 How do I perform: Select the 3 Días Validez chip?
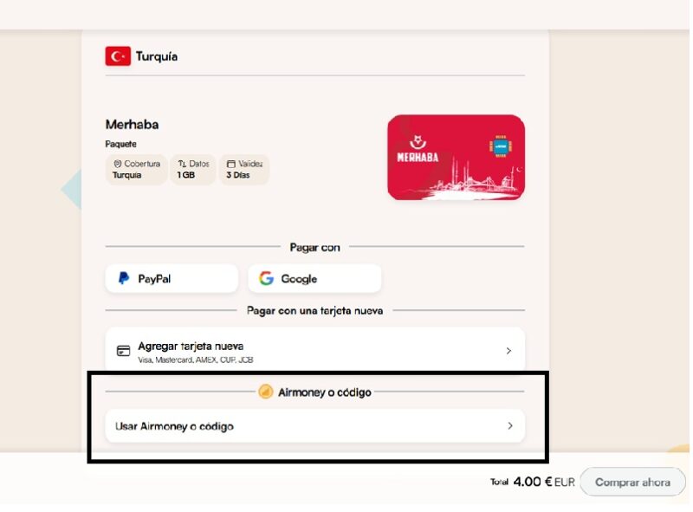[244, 169]
